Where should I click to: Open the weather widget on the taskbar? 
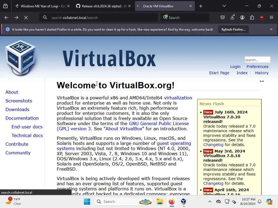(x=13, y=201)
